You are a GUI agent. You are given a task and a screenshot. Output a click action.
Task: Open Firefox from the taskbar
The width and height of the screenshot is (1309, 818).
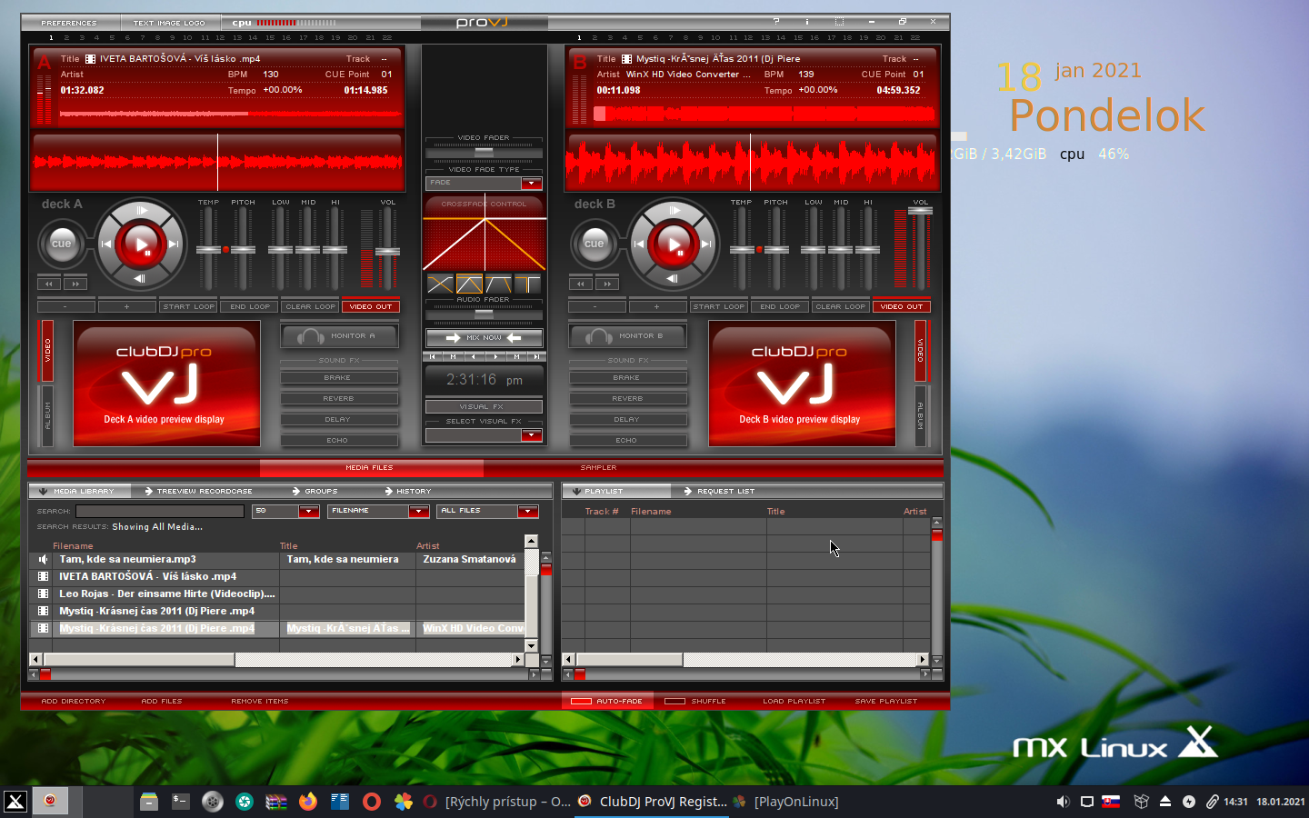[308, 801]
